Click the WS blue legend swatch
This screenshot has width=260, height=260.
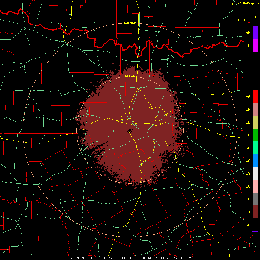tap(255, 161)
